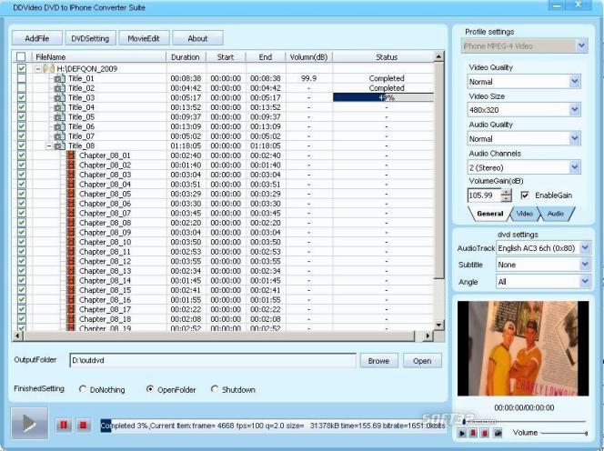This screenshot has width=604, height=451.
Task: Collapse the H:\DEFQON_2009 tree node
Action: pos(38,69)
